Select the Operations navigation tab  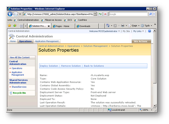pyautogui.click(x=25, y=41)
